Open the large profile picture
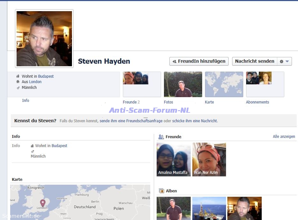The width and height of the screenshot is (298, 220). (x=44, y=39)
